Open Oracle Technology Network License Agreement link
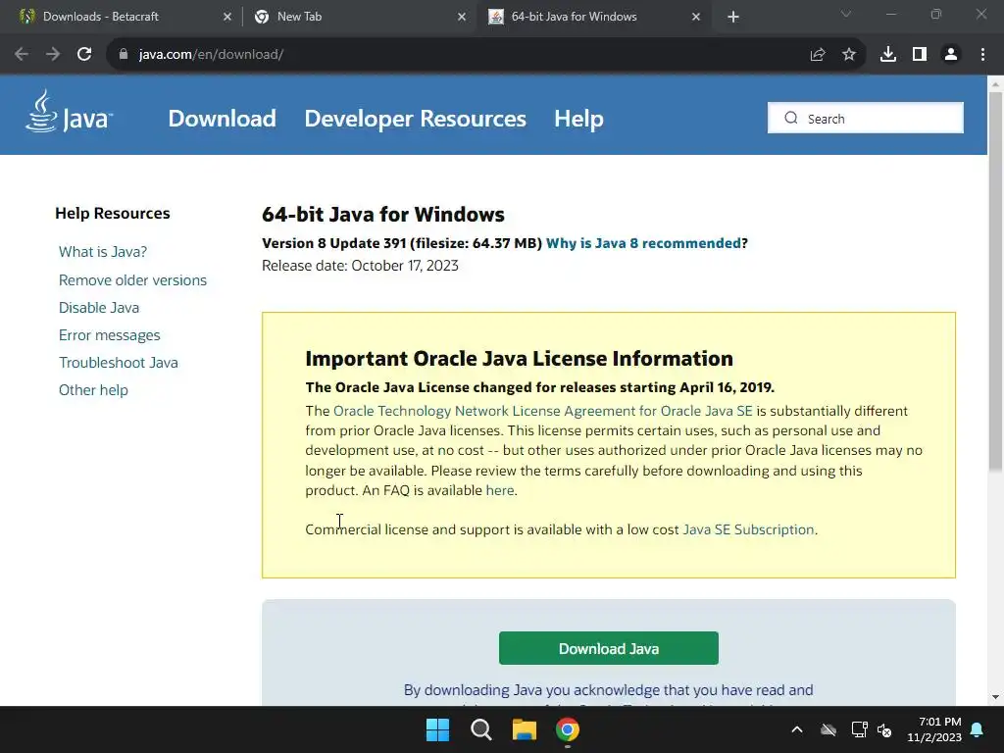Viewport: 1004px width, 753px height. (x=543, y=411)
